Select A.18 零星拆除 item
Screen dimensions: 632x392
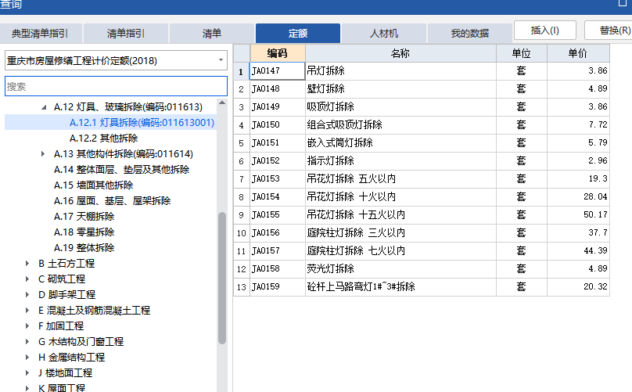point(84,232)
